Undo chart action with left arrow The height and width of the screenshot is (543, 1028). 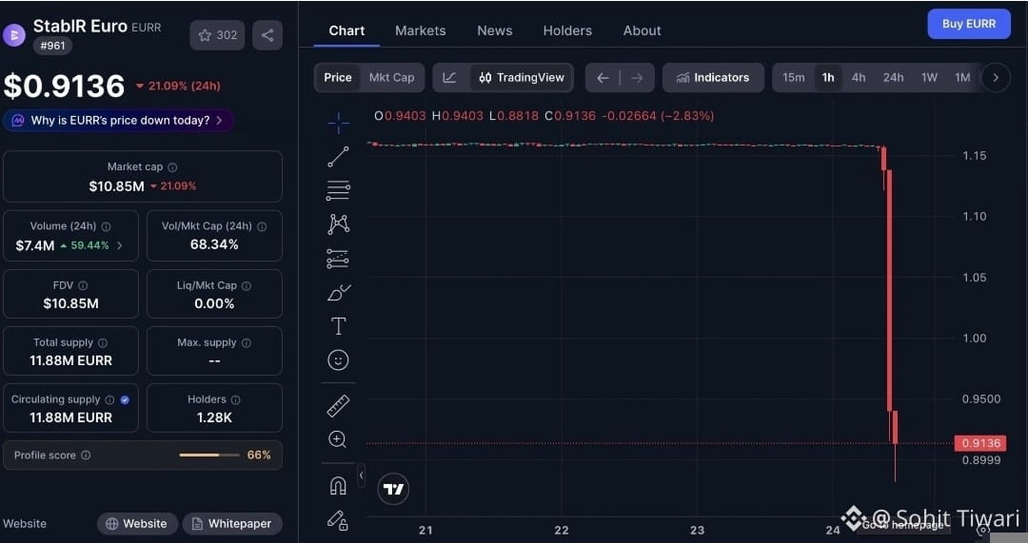(x=603, y=78)
